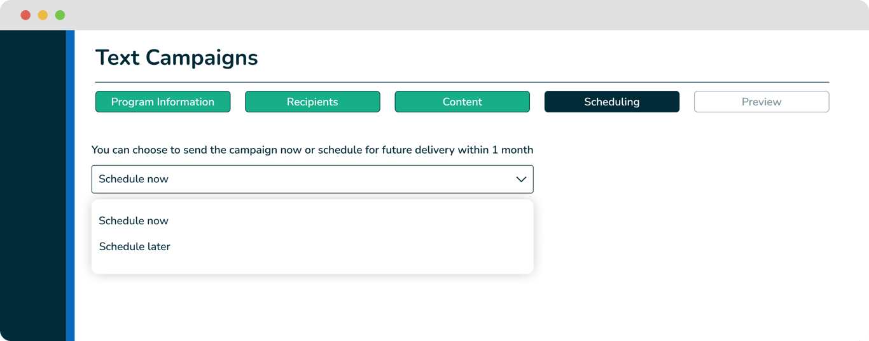Click the red close window button
Image resolution: width=869 pixels, height=341 pixels.
click(25, 15)
